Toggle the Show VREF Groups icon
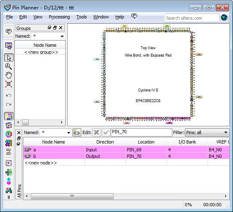Image resolution: width=233 pixels, height=212 pixels. tap(9, 125)
